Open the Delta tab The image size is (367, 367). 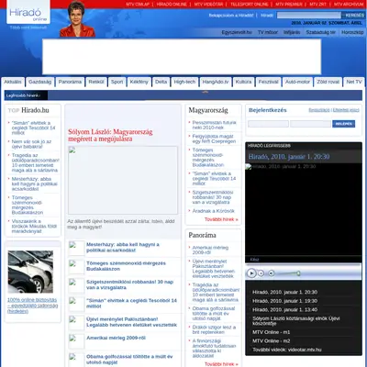tap(161, 82)
